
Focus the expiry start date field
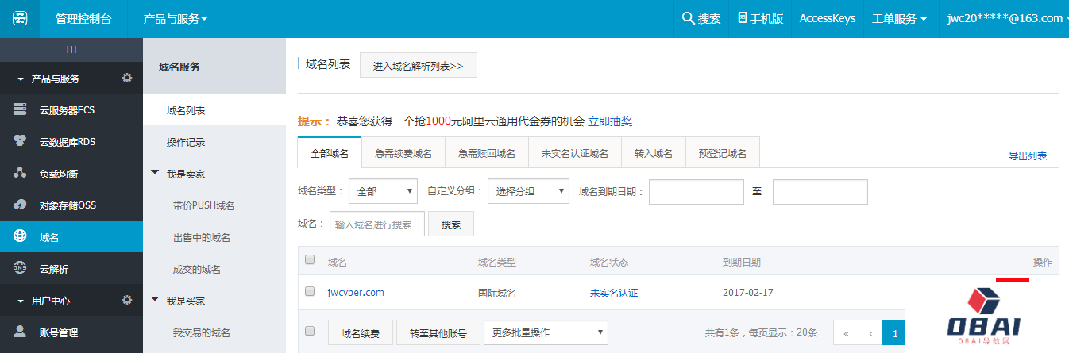(x=696, y=191)
